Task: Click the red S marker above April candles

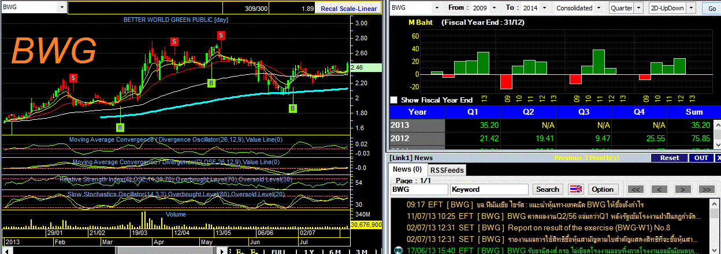Action: [x=174, y=41]
